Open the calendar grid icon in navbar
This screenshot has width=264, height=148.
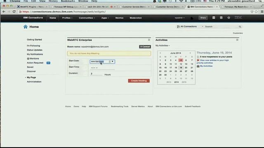tap(221, 18)
